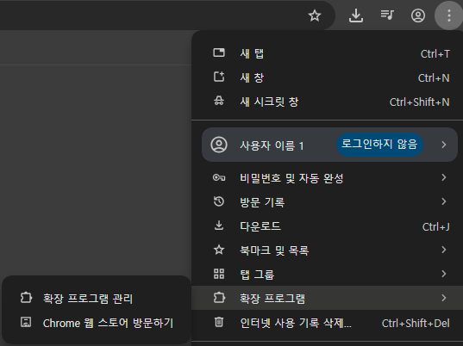Open the 북마크 및 목록 menu label
Viewport: 463px width, 346px height.
click(274, 250)
